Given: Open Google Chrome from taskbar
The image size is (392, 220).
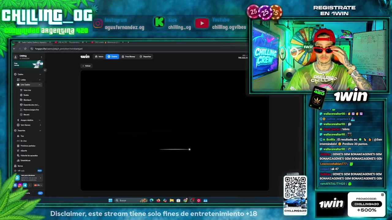Looking at the screenshot, I should 185,200.
